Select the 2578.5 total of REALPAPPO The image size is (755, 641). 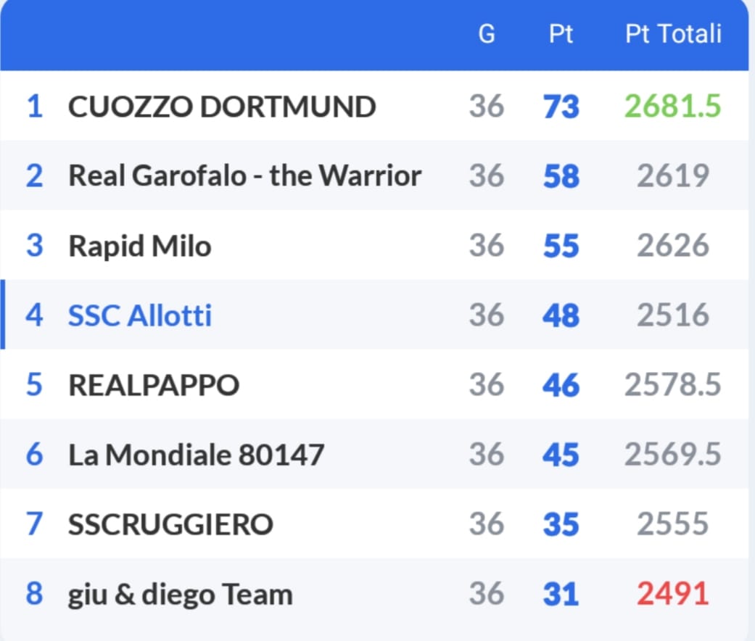point(672,385)
